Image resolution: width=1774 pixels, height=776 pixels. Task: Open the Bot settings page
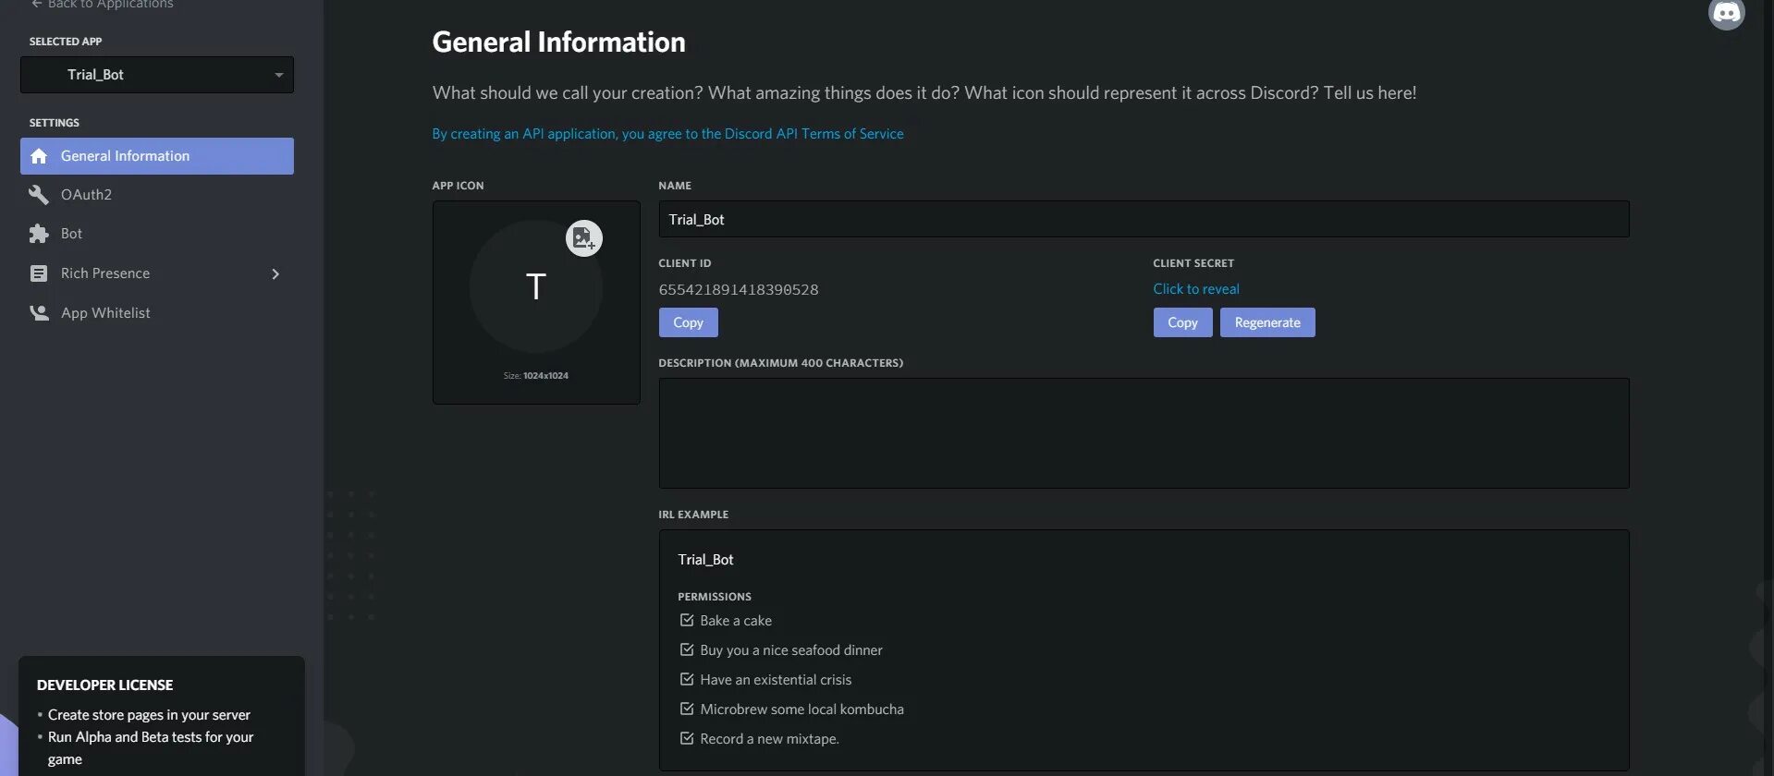click(x=157, y=234)
